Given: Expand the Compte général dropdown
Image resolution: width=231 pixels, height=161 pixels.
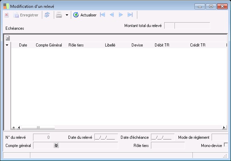Looking at the screenshot, I should click(x=56, y=146).
